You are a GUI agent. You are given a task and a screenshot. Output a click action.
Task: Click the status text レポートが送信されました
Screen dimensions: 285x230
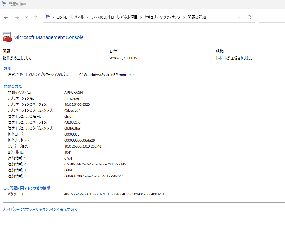[x=234, y=58]
